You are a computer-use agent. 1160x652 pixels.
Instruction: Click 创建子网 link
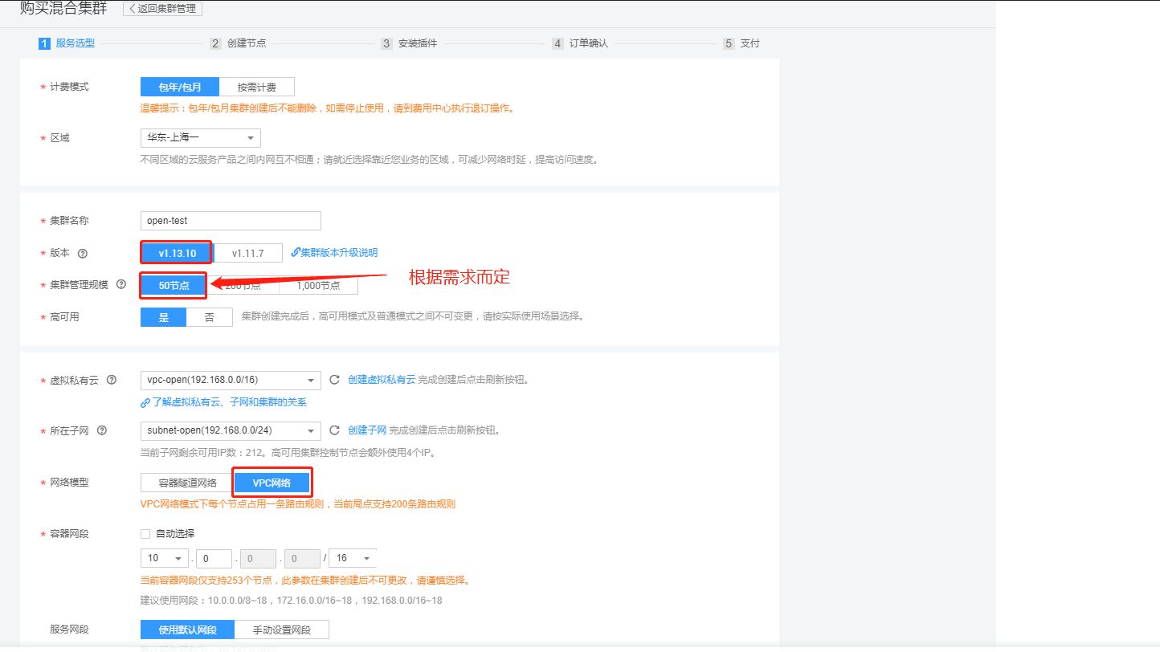click(x=367, y=430)
